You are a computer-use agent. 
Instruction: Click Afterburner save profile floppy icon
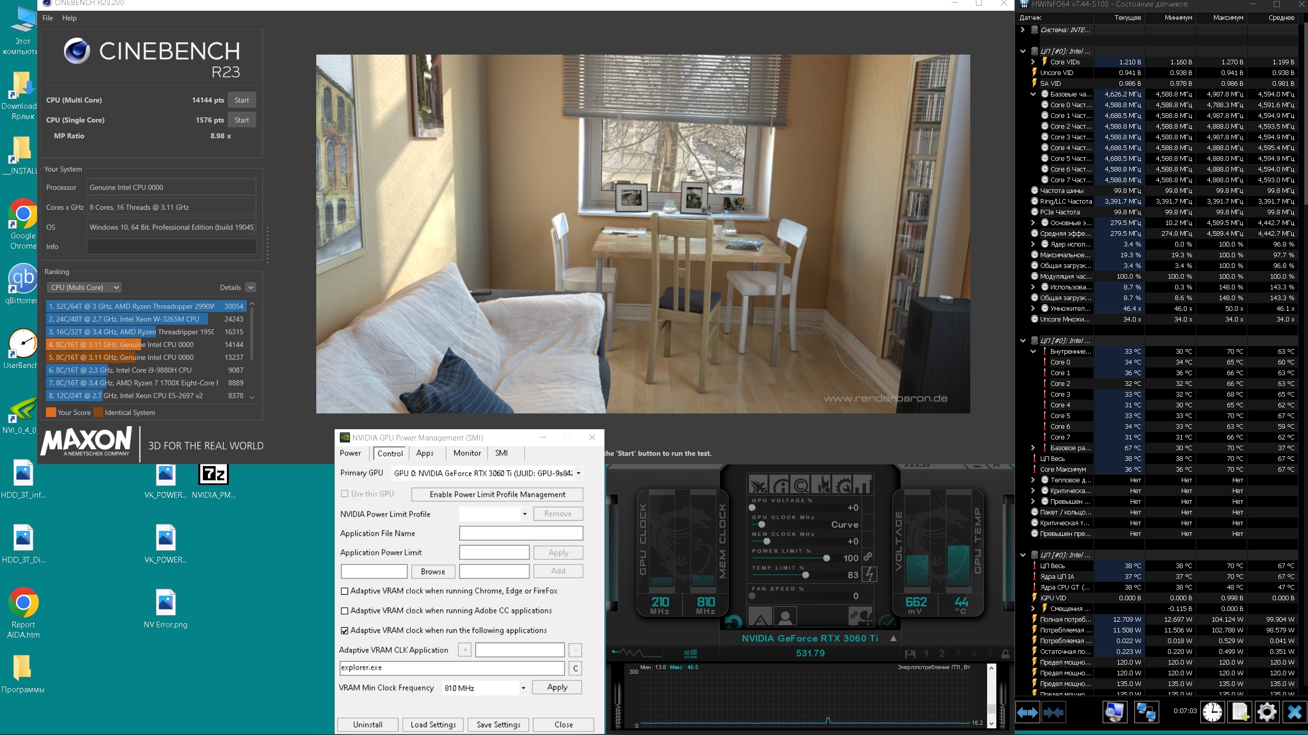(x=909, y=654)
